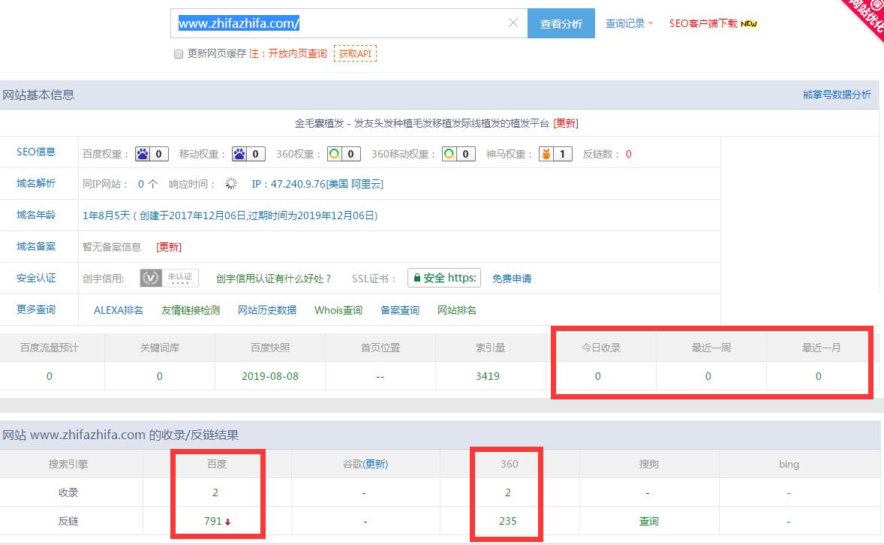Click the 反链数 value 0
The image size is (884, 545).
(x=629, y=154)
